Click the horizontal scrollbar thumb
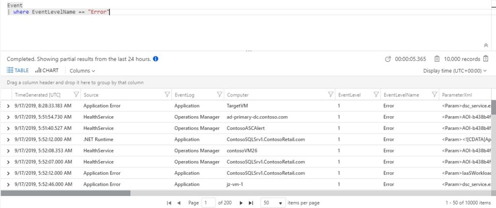 coord(65,193)
